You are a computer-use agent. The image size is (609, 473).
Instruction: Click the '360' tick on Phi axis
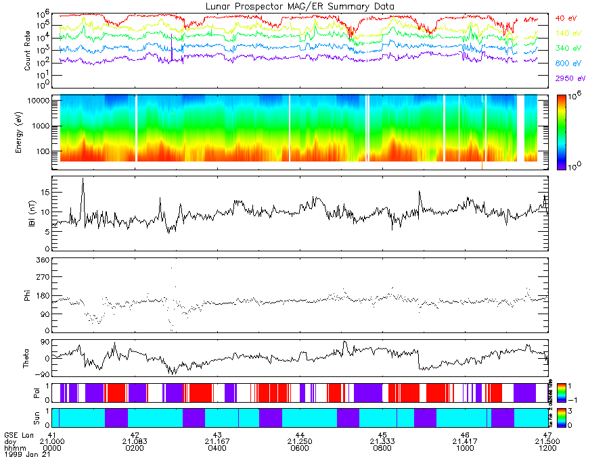click(x=43, y=260)
